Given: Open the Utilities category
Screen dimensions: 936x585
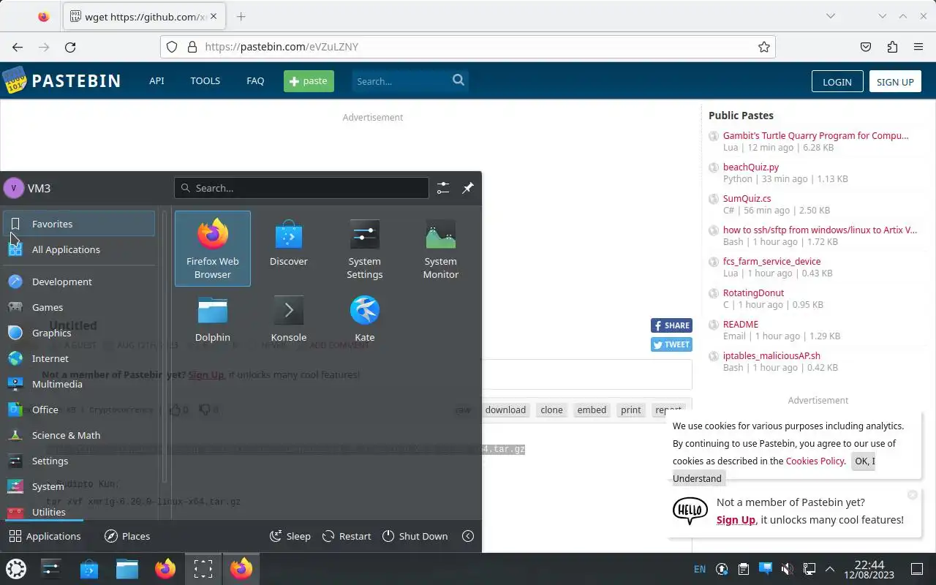Looking at the screenshot, I should click(79, 511).
